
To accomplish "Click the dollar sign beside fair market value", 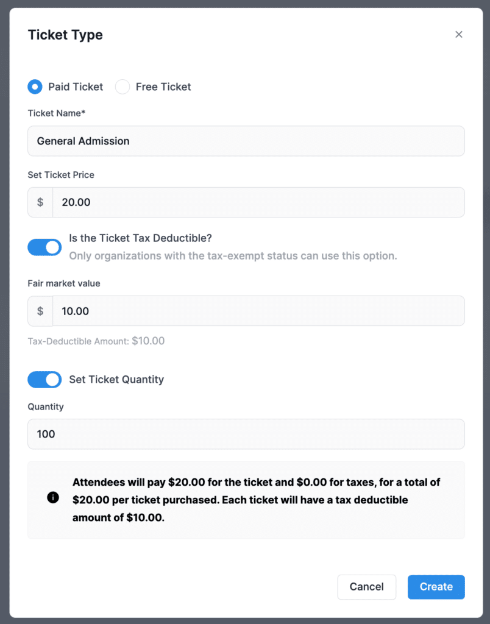I will (40, 311).
